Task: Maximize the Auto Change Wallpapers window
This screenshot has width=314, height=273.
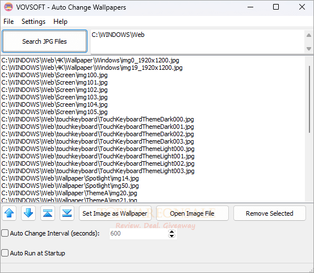Action: tap(276, 7)
